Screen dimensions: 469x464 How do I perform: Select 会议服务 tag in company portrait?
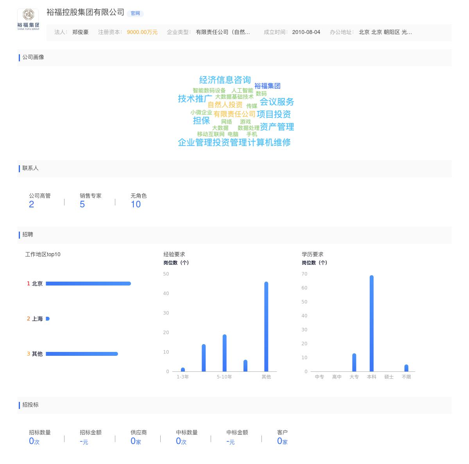[x=277, y=102]
